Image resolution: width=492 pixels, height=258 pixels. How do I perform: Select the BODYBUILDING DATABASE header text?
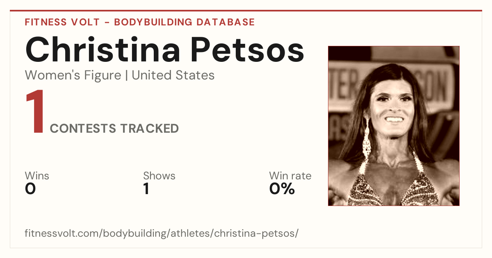coord(184,22)
